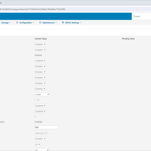
Task: Open the Configuration menu sliders icon
Action: [x=17, y=22]
